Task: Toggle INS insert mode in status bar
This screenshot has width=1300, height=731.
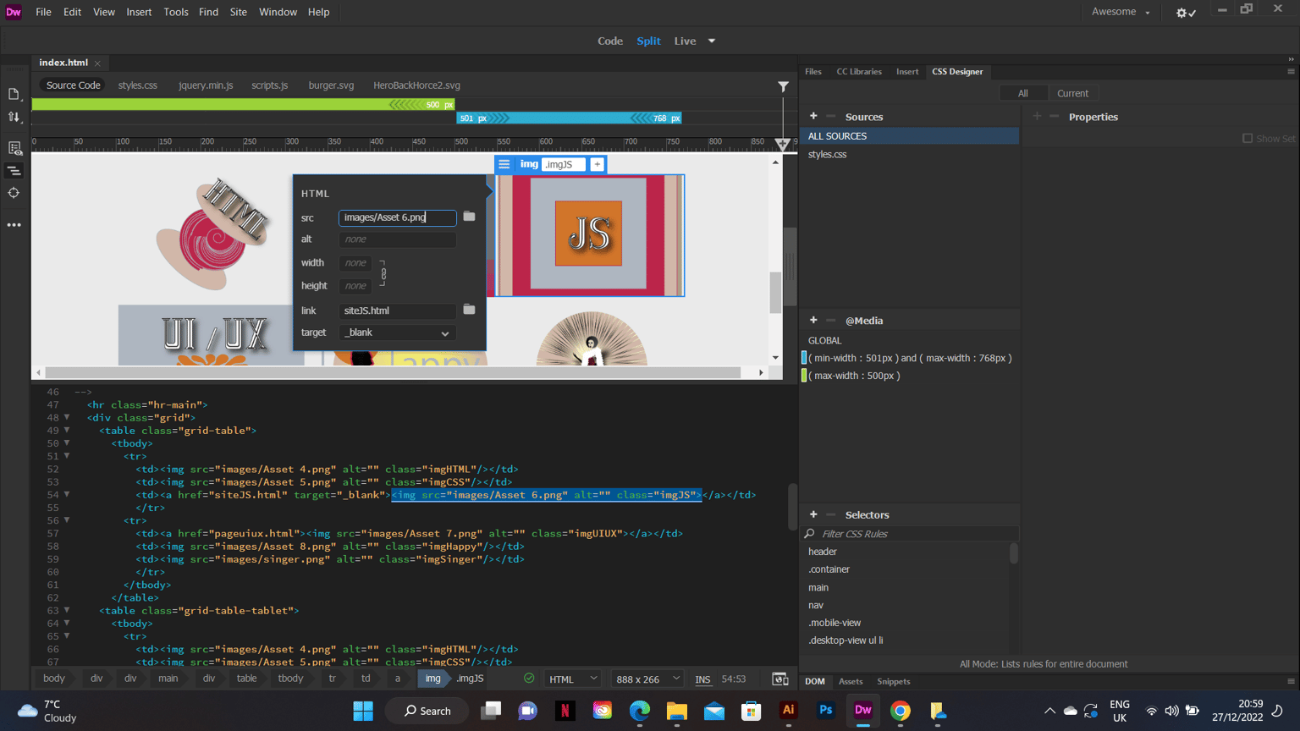Action: point(702,679)
